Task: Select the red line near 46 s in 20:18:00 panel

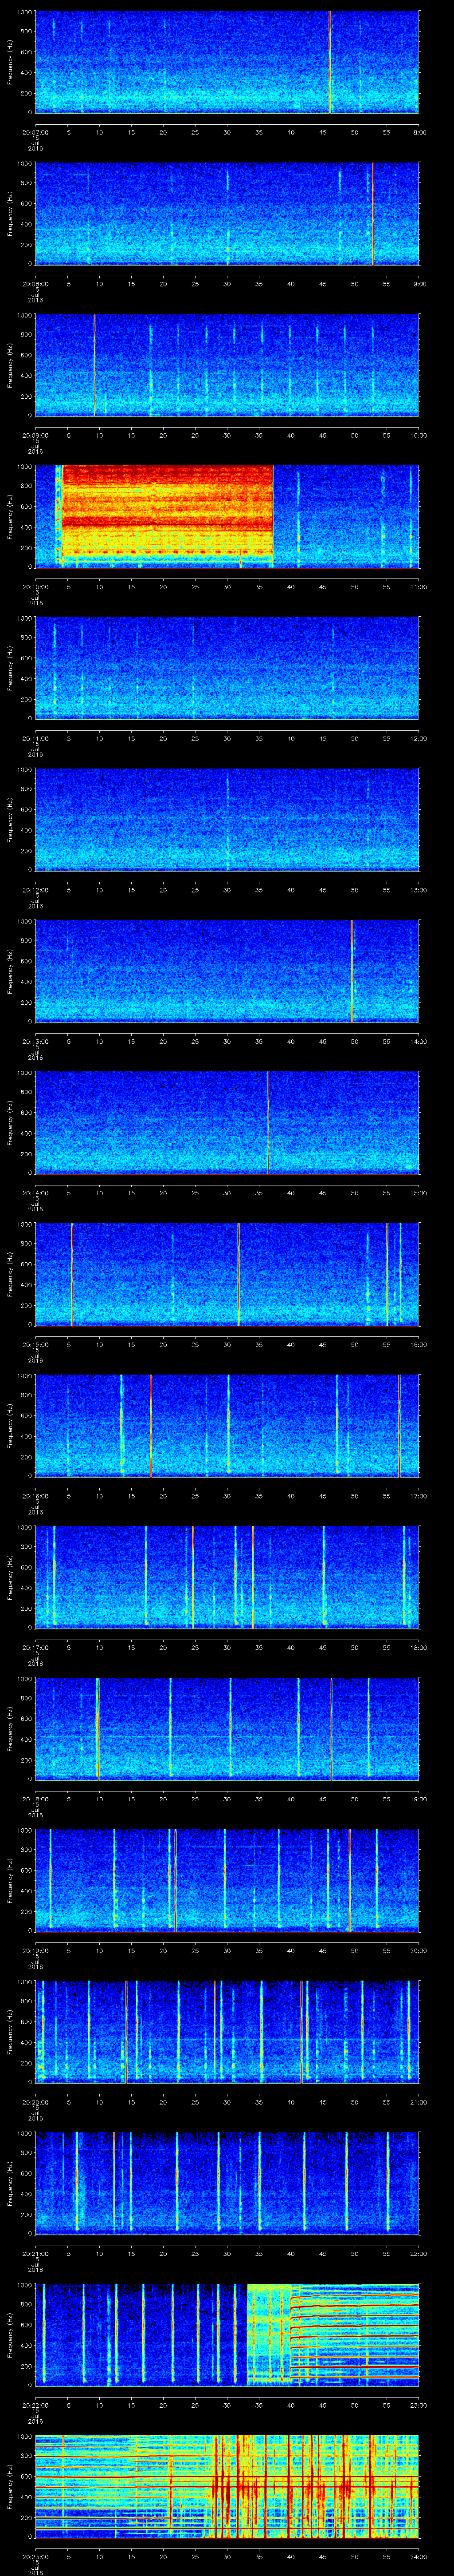Action: (331, 1729)
